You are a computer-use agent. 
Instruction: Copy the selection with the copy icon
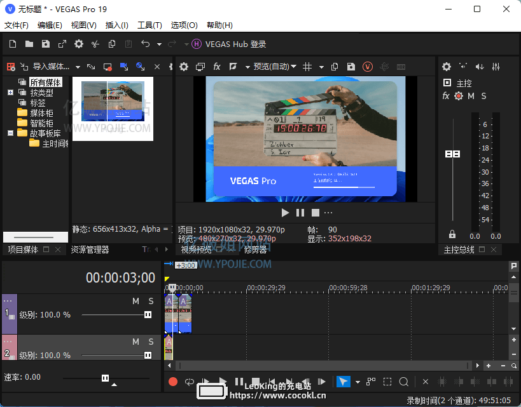click(x=112, y=44)
